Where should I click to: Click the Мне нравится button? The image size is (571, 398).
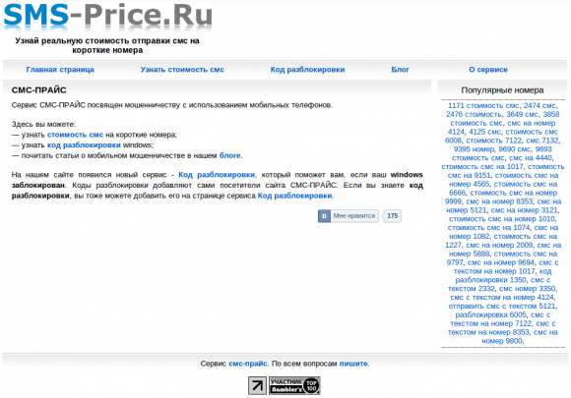[354, 216]
